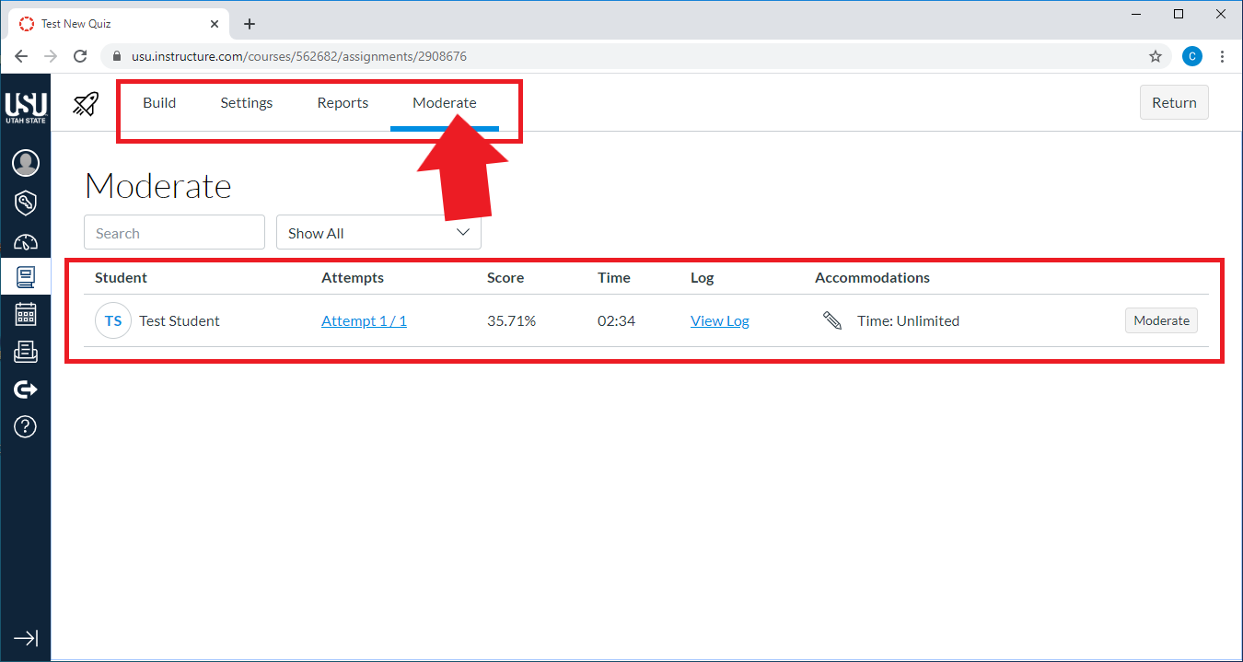
Task: Click the Commons arrow icon in sidebar
Action: [26, 389]
